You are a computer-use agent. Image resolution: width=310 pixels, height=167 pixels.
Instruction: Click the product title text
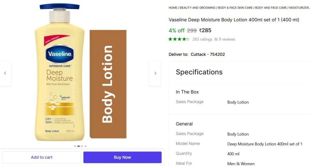[x=233, y=20]
